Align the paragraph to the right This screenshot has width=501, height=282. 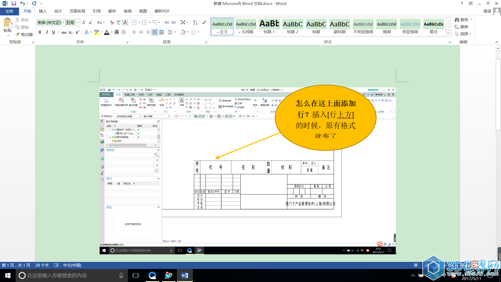click(x=148, y=32)
